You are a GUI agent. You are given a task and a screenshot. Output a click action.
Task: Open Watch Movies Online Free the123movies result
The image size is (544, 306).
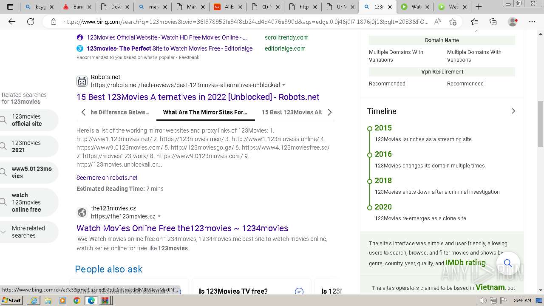click(x=182, y=228)
